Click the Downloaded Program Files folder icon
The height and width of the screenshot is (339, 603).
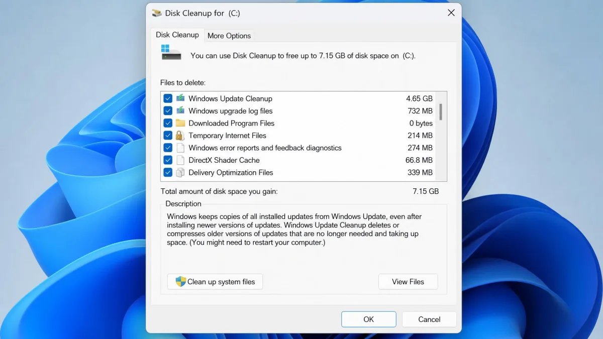(x=180, y=123)
